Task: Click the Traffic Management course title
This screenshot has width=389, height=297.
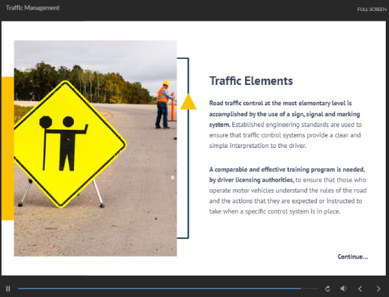Action: click(x=32, y=8)
